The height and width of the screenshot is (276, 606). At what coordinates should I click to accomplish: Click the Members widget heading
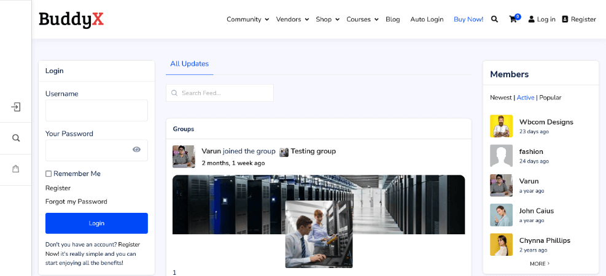(510, 74)
